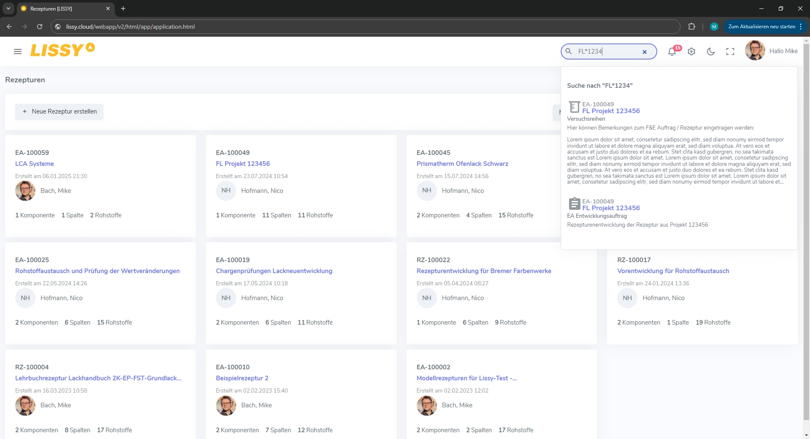Screen dimensions: 810x439
Task: Open Versuchsreihen search result FL Projekt 123456
Action: 611,111
